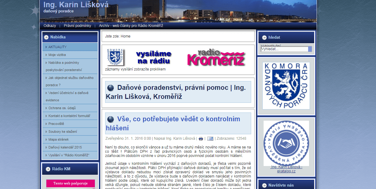
Task: Click the small Komora logo in banner
Action: pyautogui.click(x=115, y=57)
